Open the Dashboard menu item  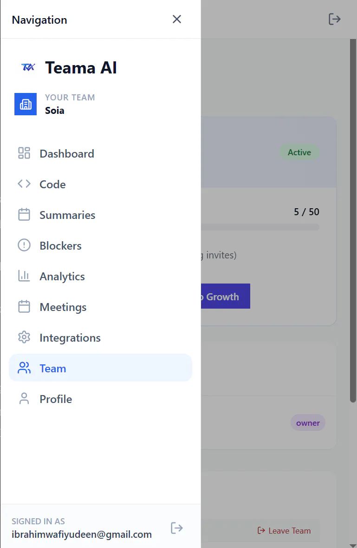coord(100,153)
